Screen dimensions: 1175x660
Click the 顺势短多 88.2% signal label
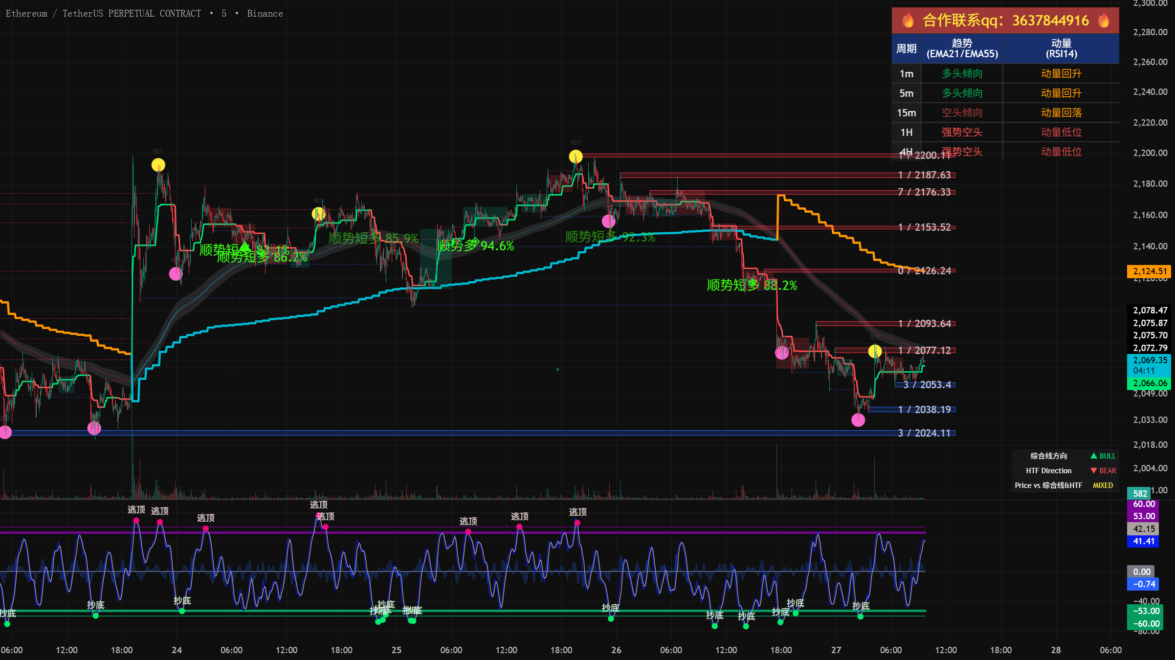click(x=752, y=285)
